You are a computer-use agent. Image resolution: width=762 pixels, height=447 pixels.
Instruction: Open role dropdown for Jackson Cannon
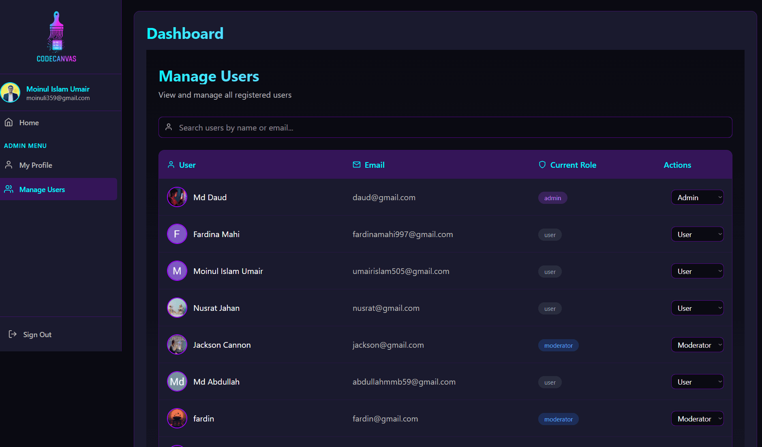coord(697,345)
